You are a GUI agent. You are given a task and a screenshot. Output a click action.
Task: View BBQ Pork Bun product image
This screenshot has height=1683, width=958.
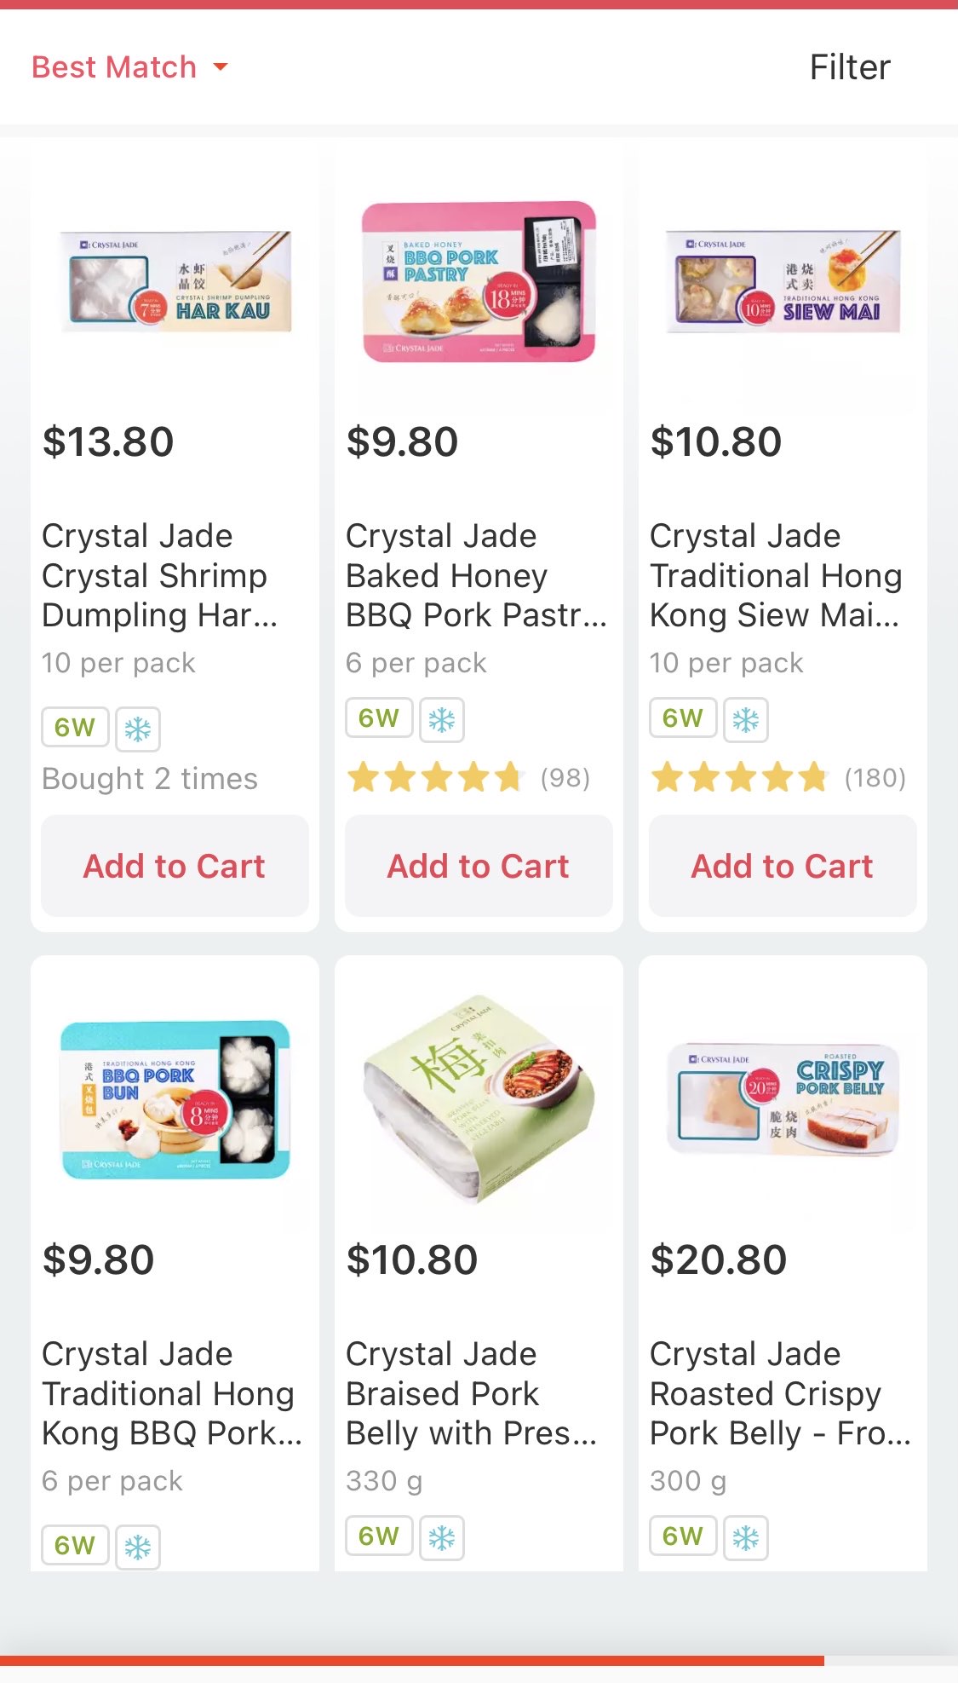click(176, 1099)
